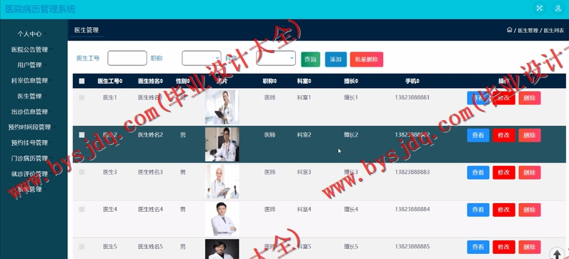Expand 医院公告管理 sidebar menu
This screenshot has width=569, height=259.
pyautogui.click(x=30, y=49)
